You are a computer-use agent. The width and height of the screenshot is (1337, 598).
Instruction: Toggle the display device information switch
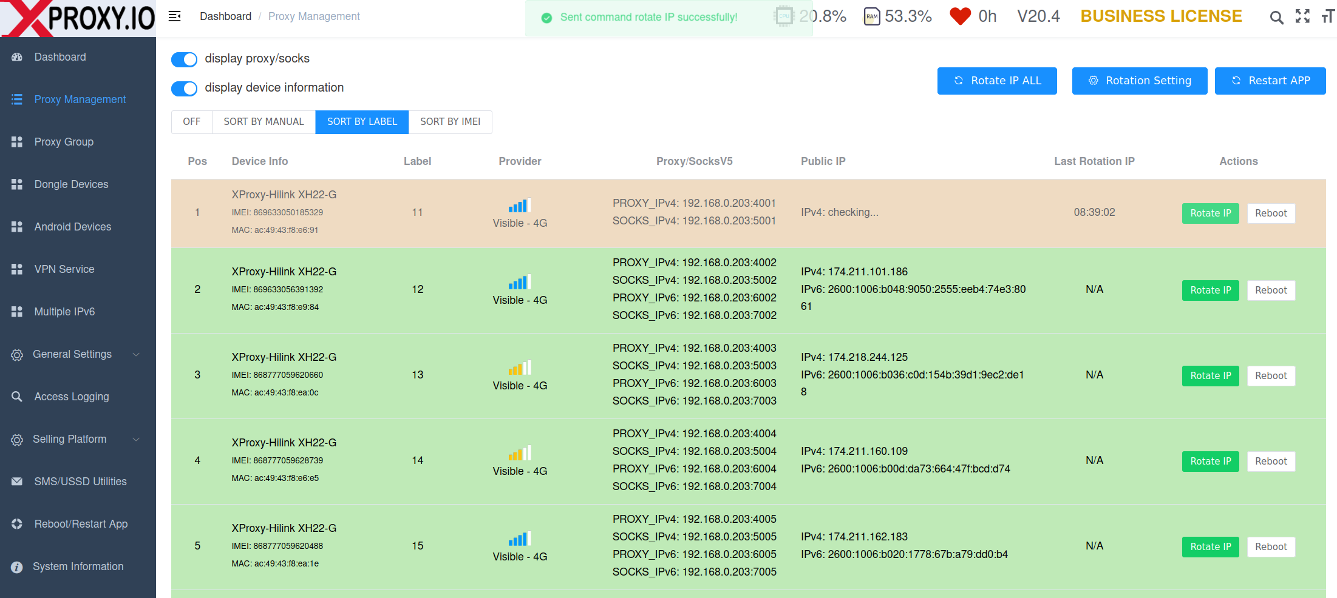184,89
